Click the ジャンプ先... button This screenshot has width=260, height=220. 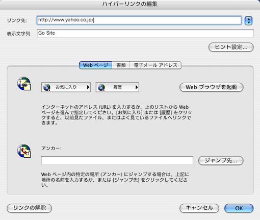[221, 160]
